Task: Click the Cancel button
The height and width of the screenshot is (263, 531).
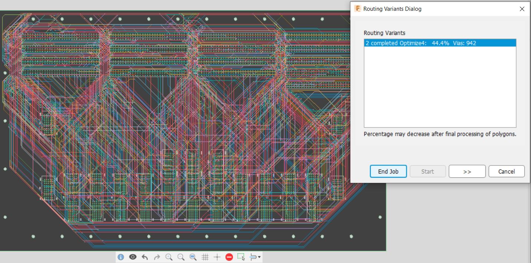Action: pyautogui.click(x=507, y=171)
